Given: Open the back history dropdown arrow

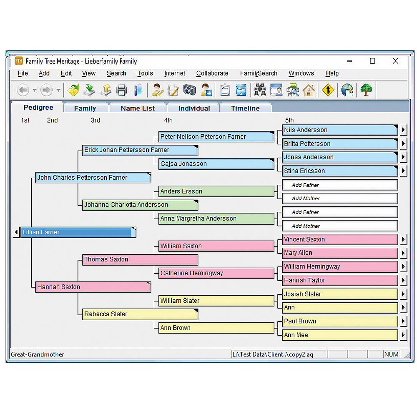Looking at the screenshot, I should [35, 90].
